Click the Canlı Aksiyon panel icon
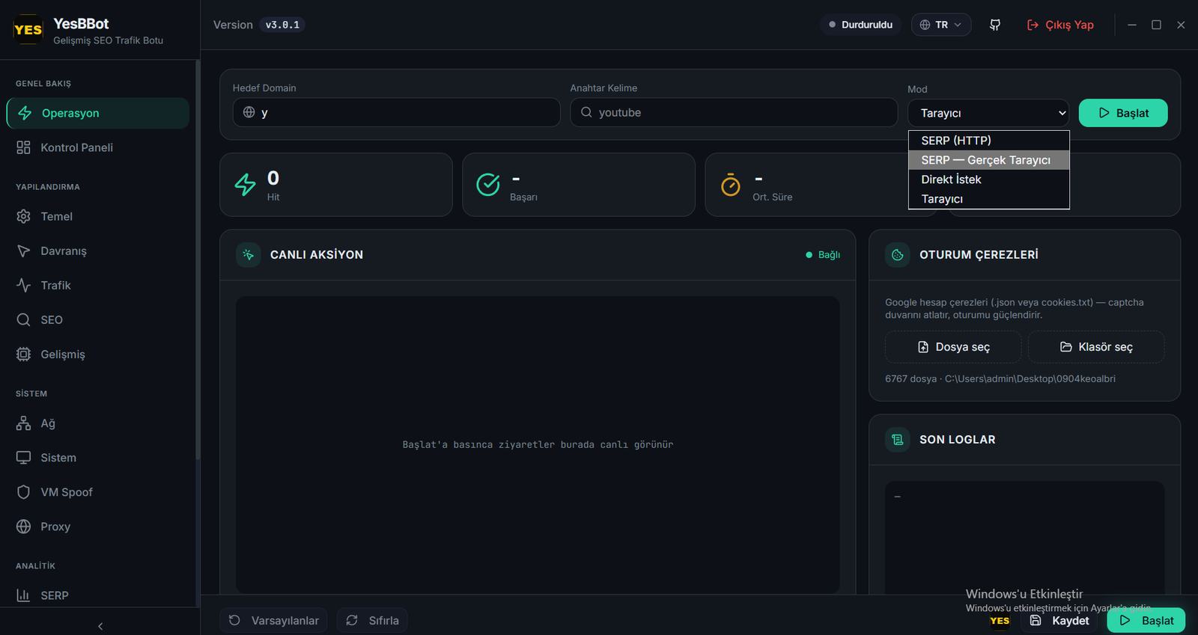This screenshot has width=1198, height=635. [249, 255]
